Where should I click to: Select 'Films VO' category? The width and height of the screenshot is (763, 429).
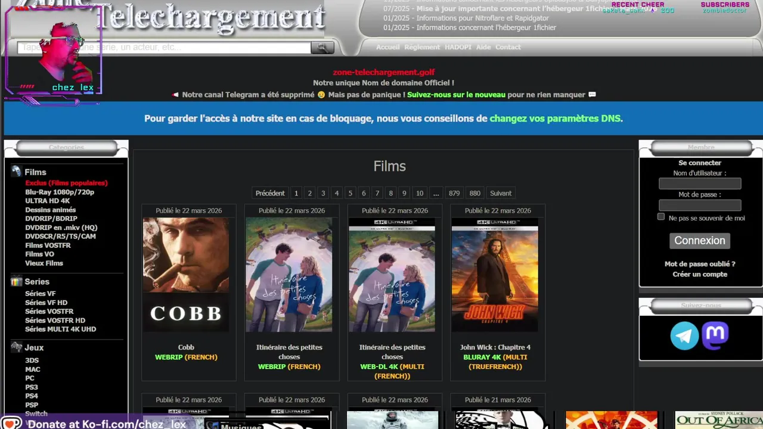coord(39,254)
